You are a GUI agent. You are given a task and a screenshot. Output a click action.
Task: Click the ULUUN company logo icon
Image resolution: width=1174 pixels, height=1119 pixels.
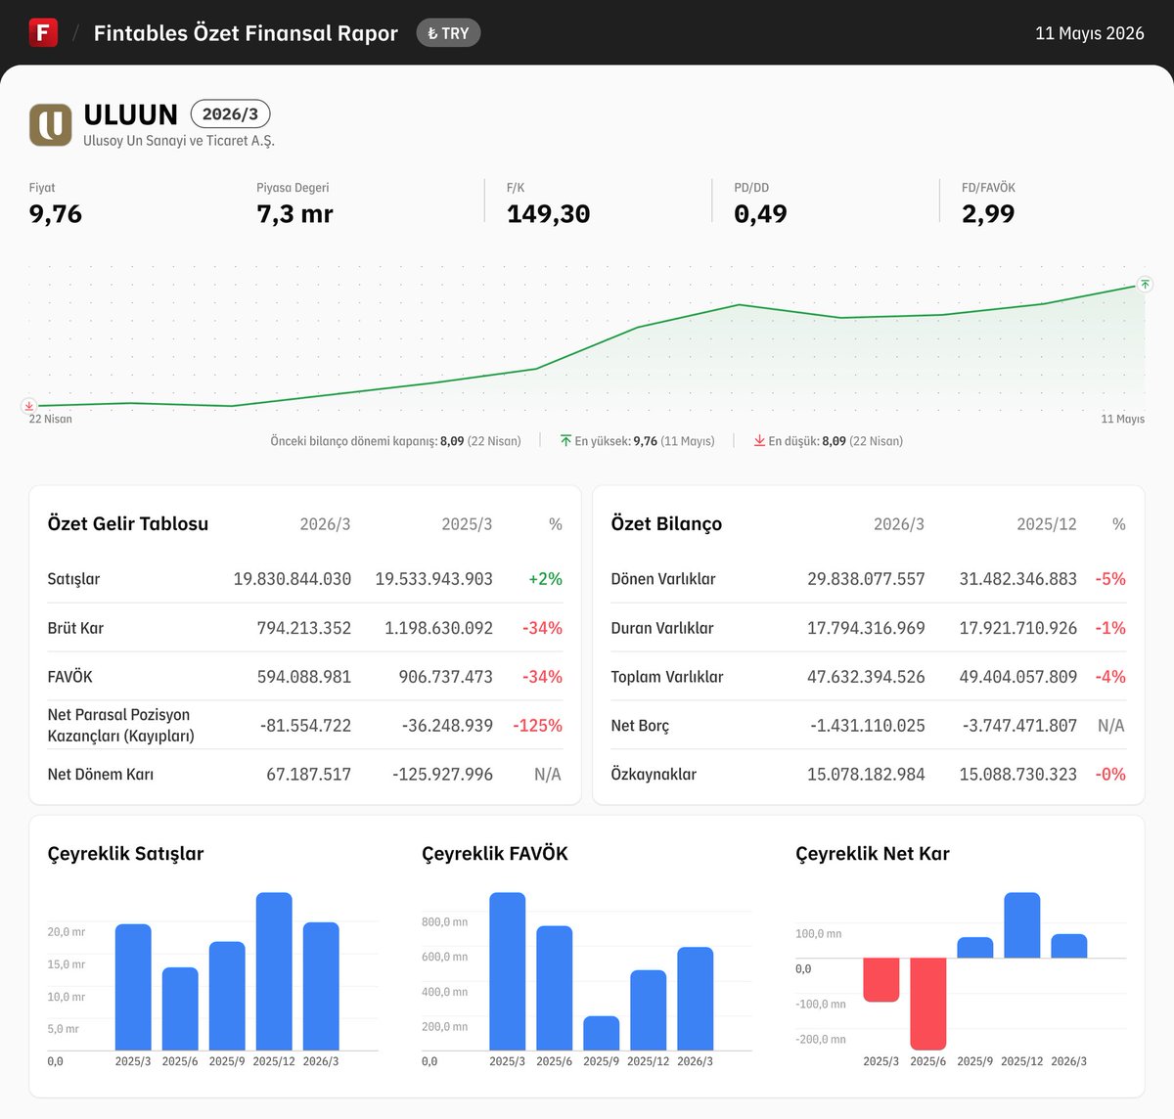(51, 125)
